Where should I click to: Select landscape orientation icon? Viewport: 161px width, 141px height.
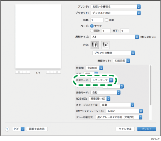point(105,45)
